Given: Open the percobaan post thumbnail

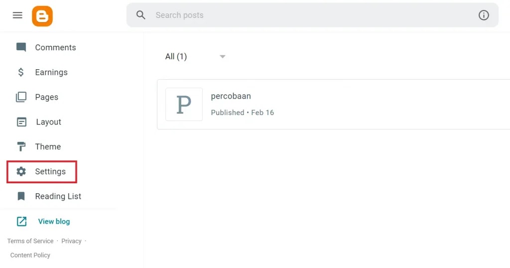Looking at the screenshot, I should pyautogui.click(x=184, y=105).
